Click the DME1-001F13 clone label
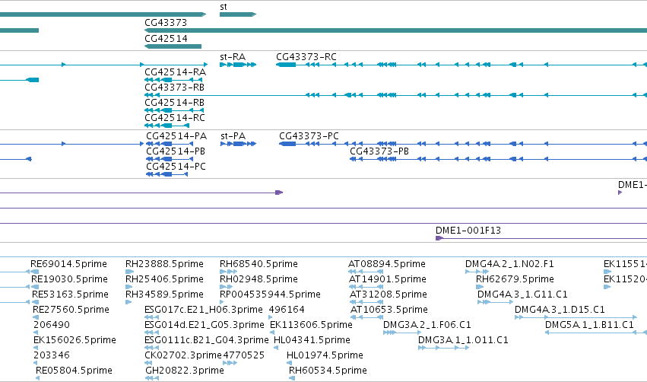The height and width of the screenshot is (382, 647). (x=468, y=231)
